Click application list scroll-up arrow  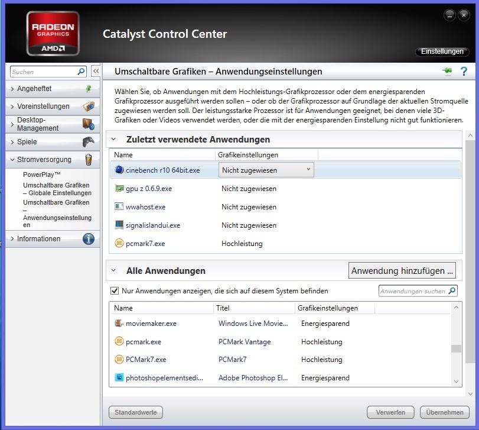[x=456, y=308]
